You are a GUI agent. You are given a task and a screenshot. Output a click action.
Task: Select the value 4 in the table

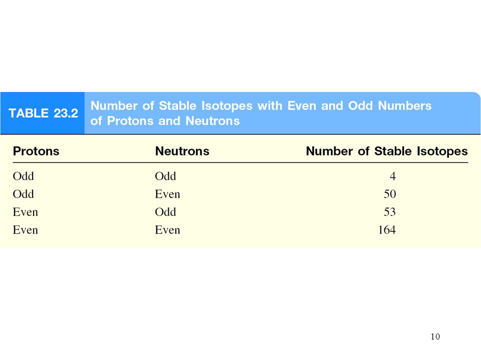(x=393, y=176)
